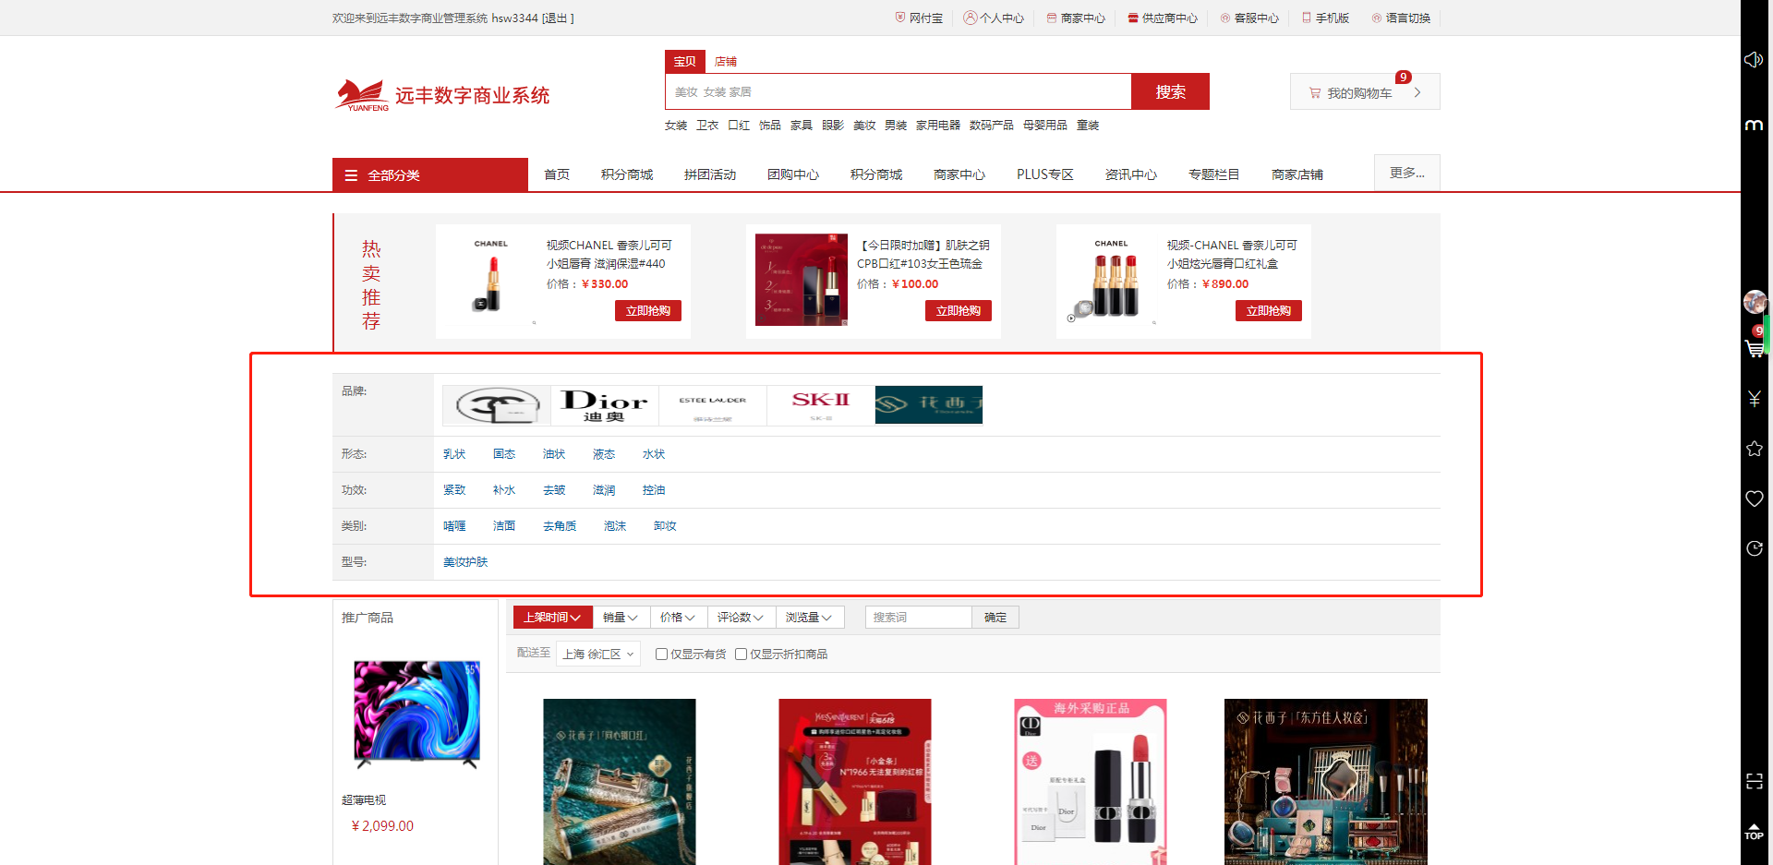Viewport: 1773px width, 865px height.
Task: Click 退出 logout link
Action: [x=556, y=18]
